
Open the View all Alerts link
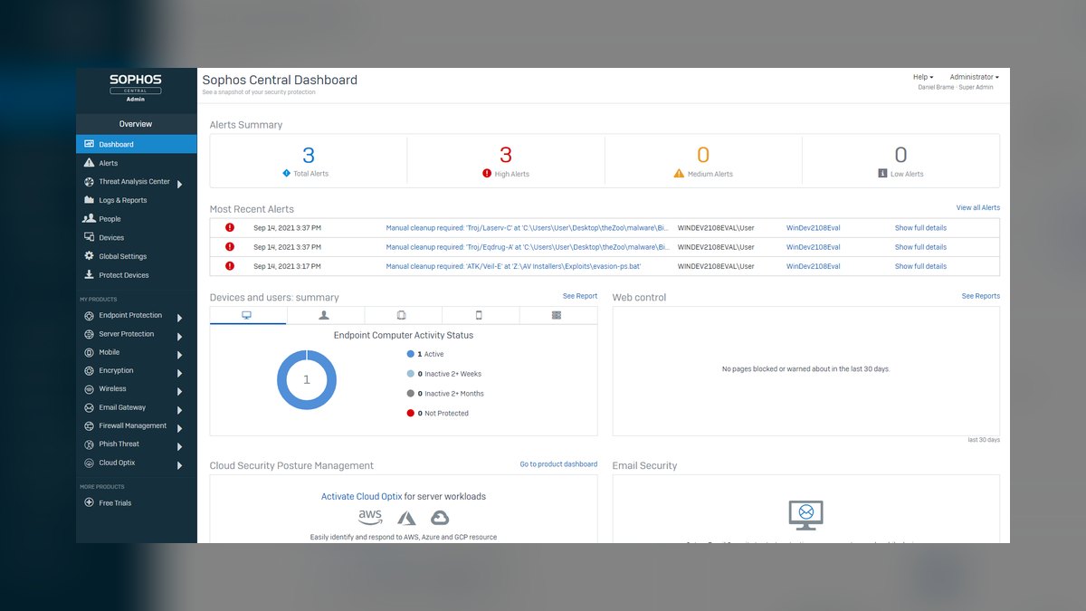click(978, 208)
